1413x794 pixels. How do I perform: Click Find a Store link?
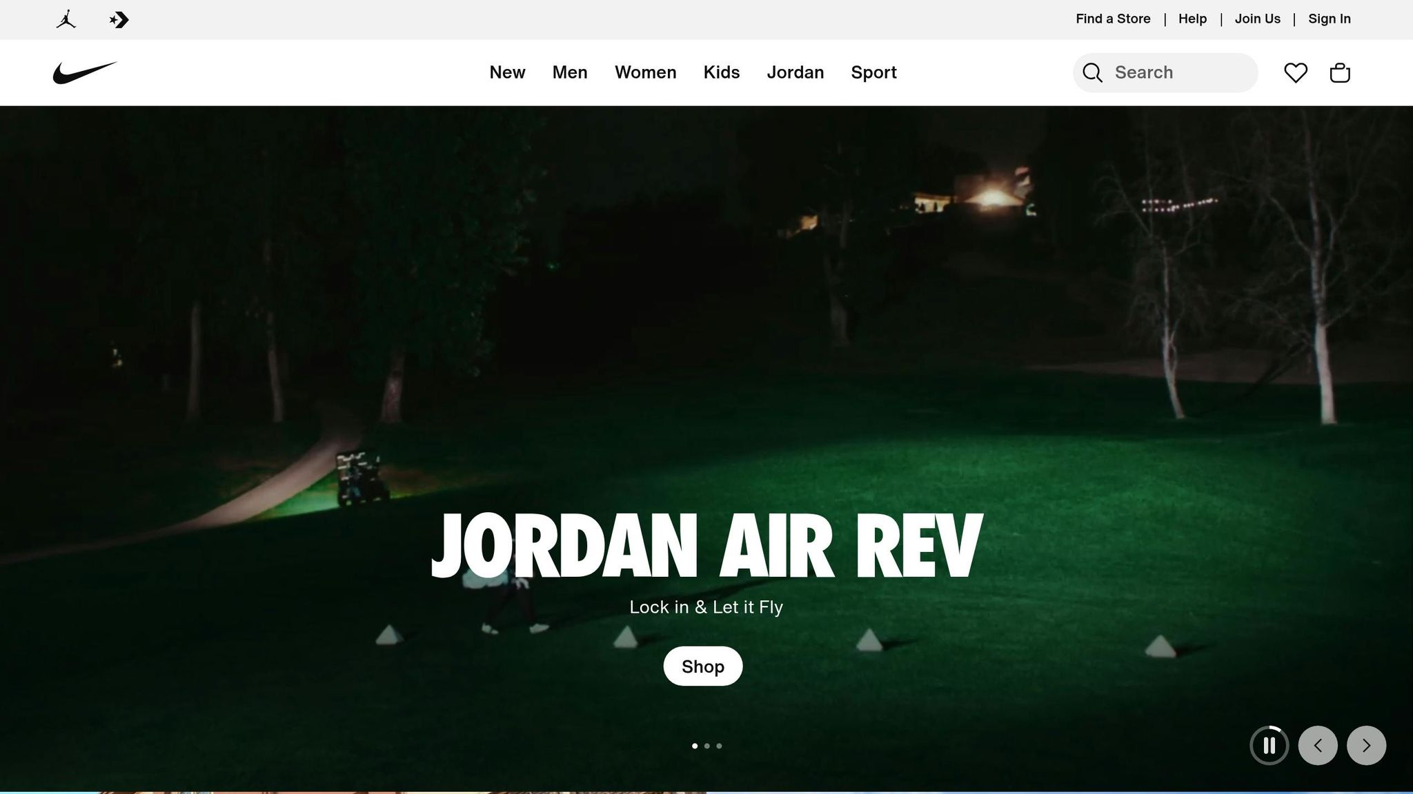pyautogui.click(x=1113, y=19)
